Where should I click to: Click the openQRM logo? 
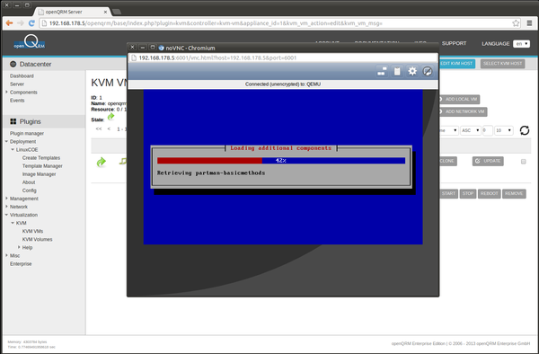pos(30,42)
